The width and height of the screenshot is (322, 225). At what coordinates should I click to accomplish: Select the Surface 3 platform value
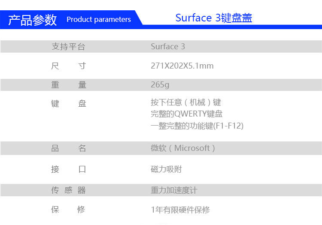tap(168, 47)
